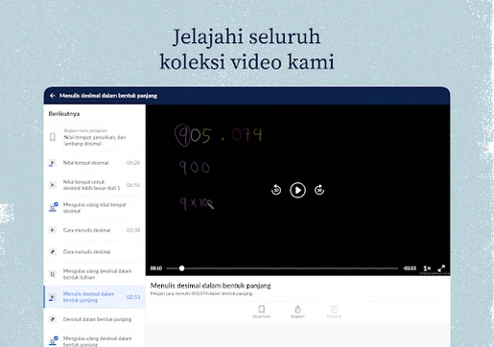The image size is (494, 347).
Task: Open 'Mengulas ulang nilai tempat desimal' exercise
Action: pos(94,208)
